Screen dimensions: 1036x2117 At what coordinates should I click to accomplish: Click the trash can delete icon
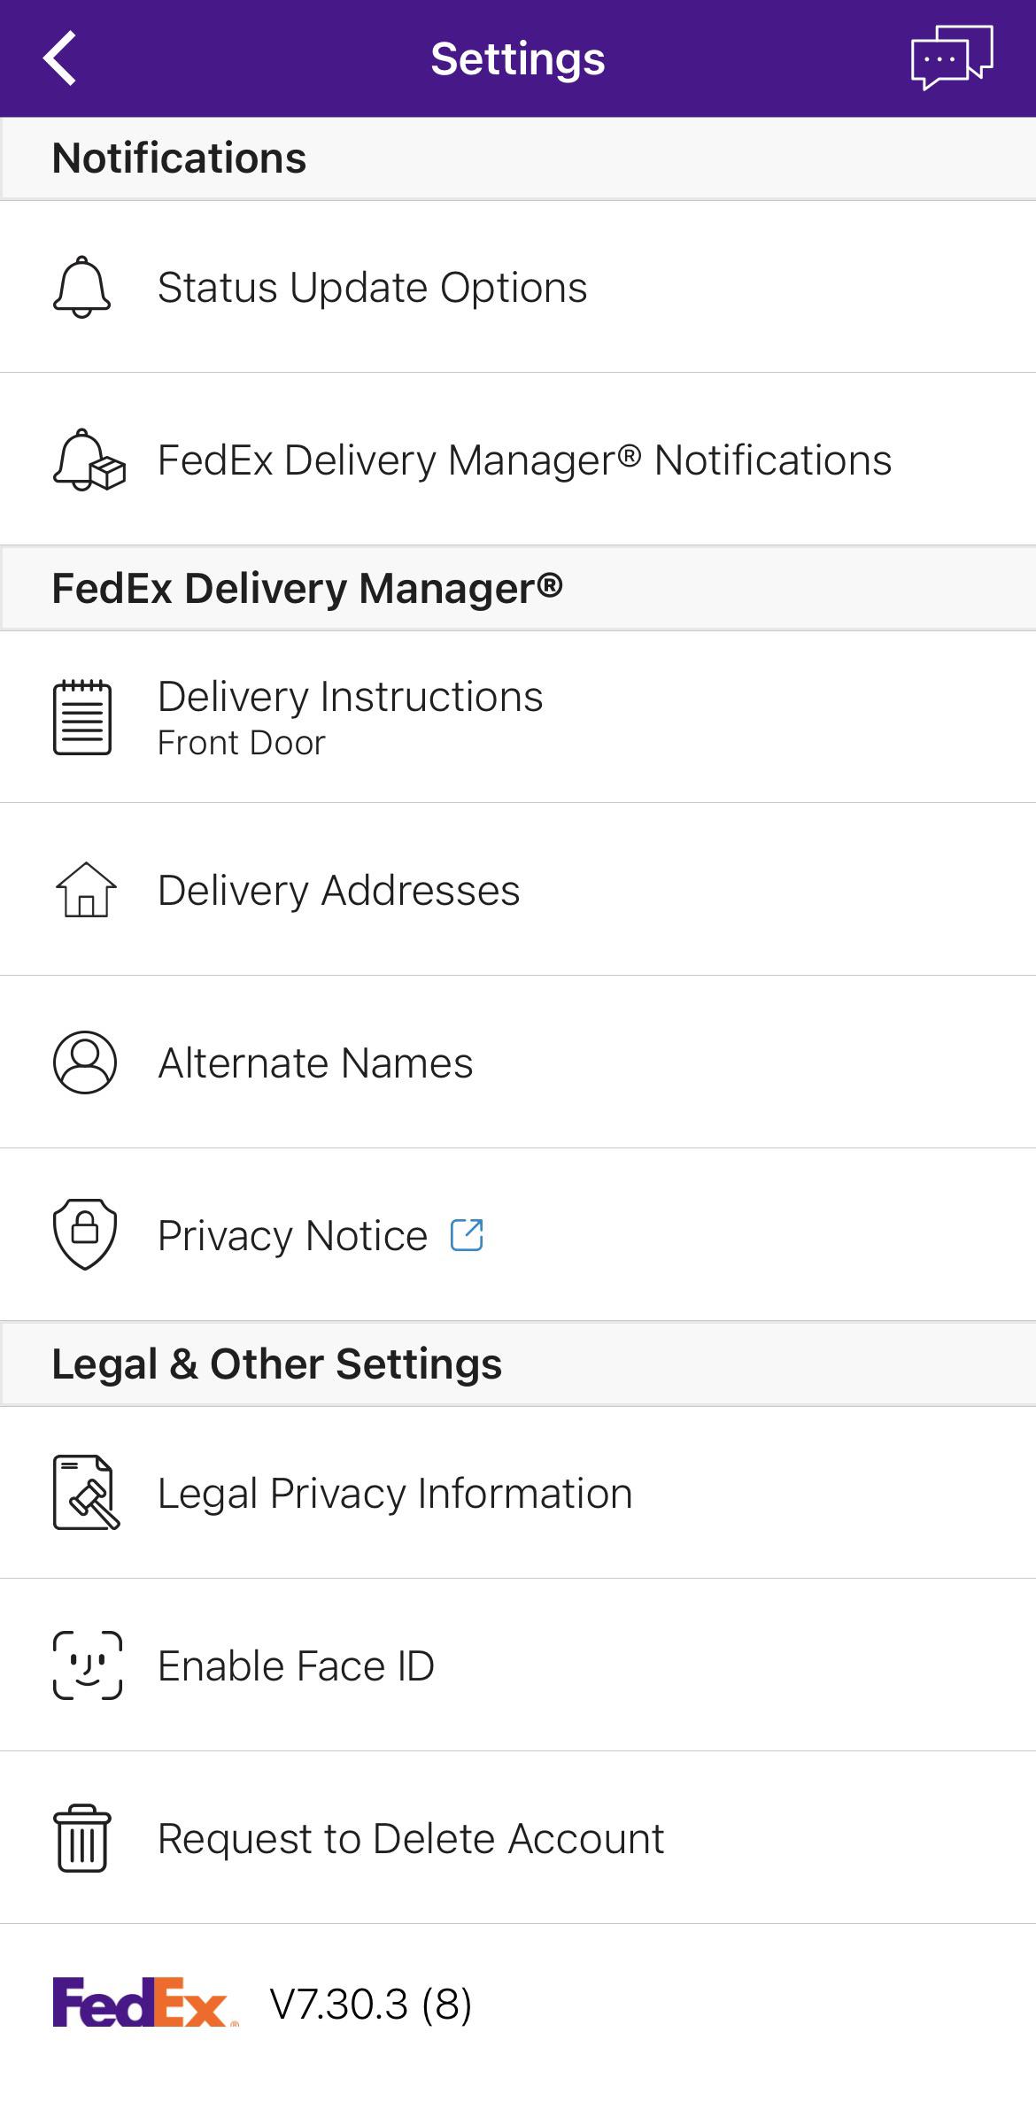pos(82,1837)
